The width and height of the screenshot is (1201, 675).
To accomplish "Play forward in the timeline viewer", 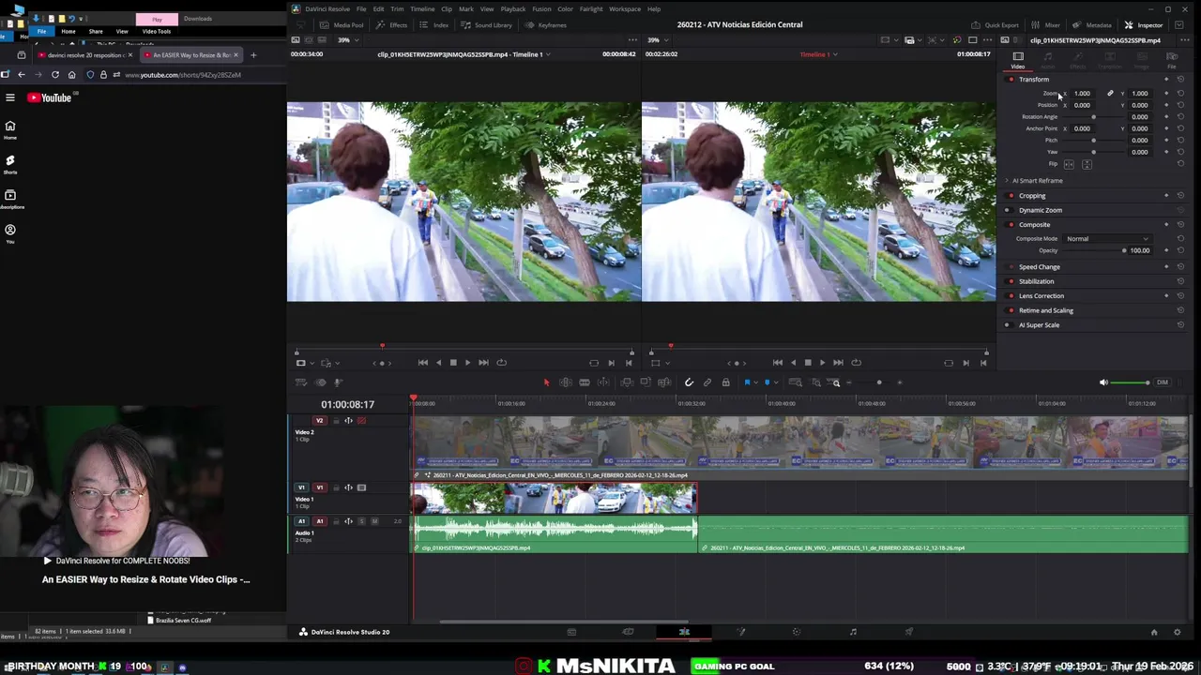I will [822, 363].
